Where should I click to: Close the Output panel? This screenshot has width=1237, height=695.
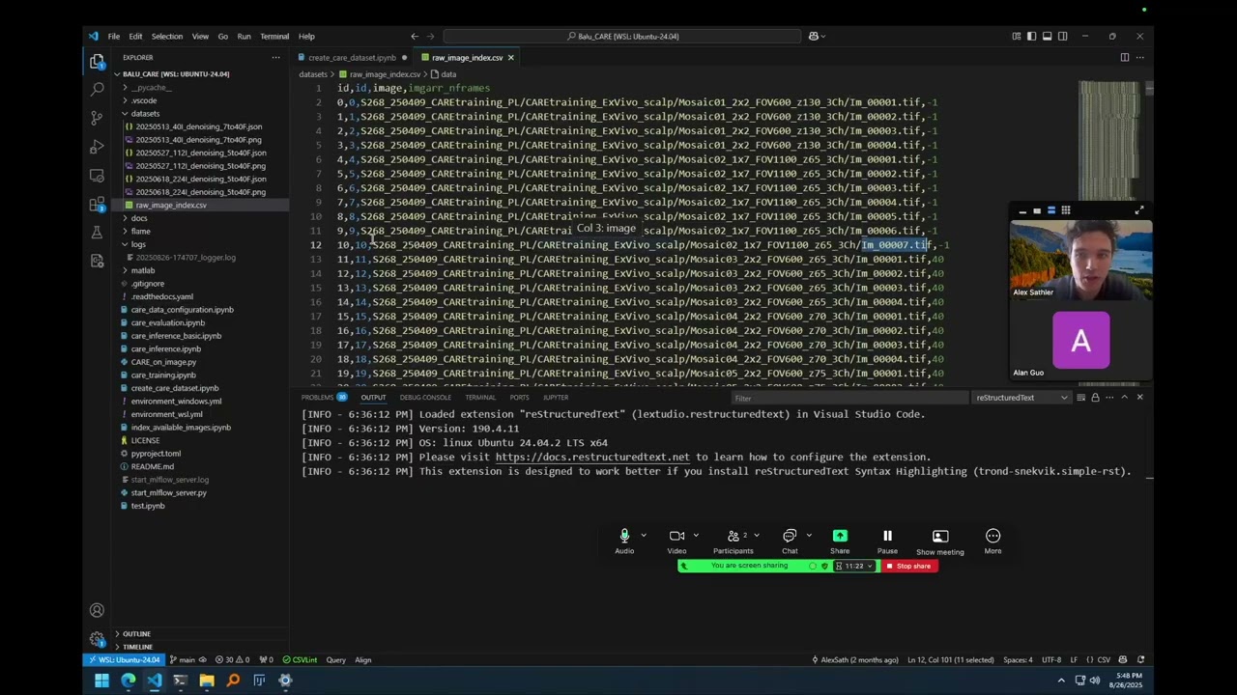[x=1139, y=398]
